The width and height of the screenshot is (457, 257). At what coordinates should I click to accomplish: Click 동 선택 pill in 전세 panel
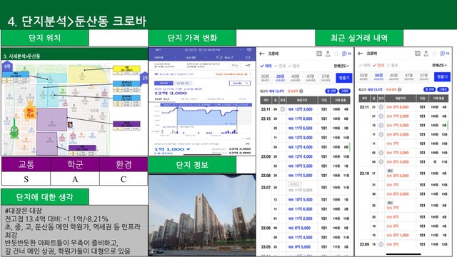click(x=429, y=89)
